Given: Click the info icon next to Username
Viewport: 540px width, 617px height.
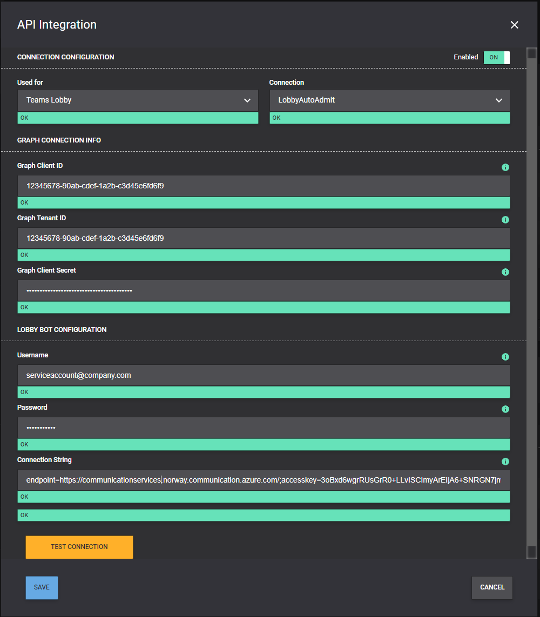Looking at the screenshot, I should click(x=505, y=356).
